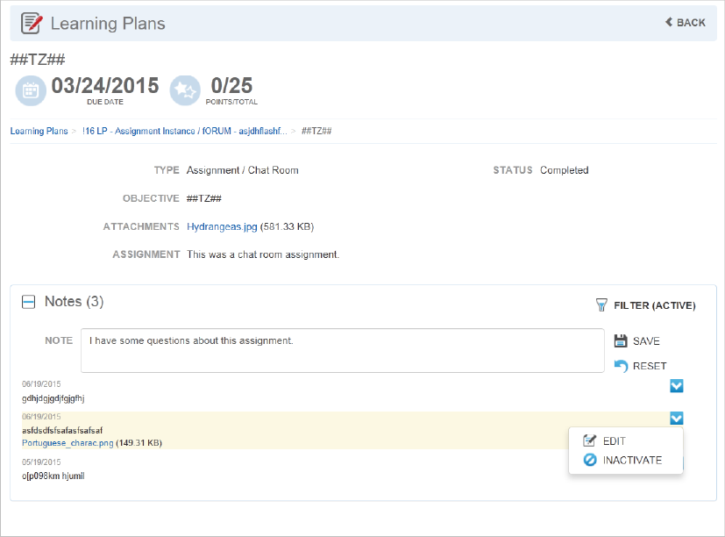Image resolution: width=725 pixels, height=537 pixels.
Task: Toggle the FILTER (ACTIVE) control
Action: (645, 305)
